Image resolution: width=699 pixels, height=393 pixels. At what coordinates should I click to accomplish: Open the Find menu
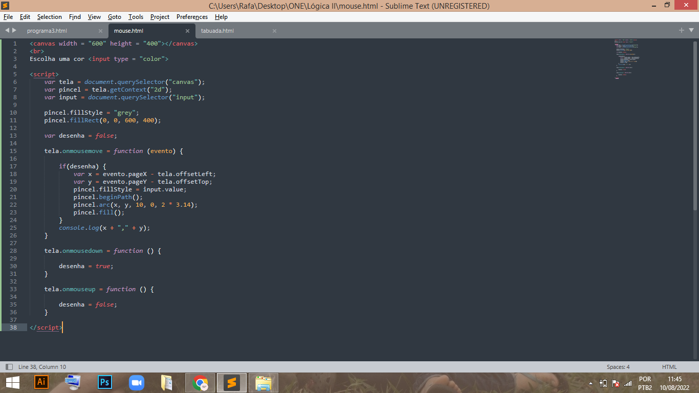tap(75, 17)
